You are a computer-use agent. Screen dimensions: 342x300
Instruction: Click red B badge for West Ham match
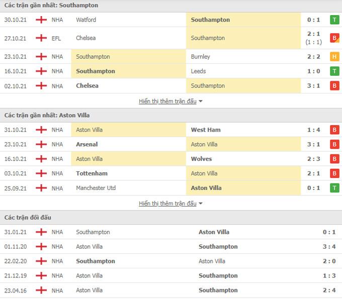(x=334, y=130)
